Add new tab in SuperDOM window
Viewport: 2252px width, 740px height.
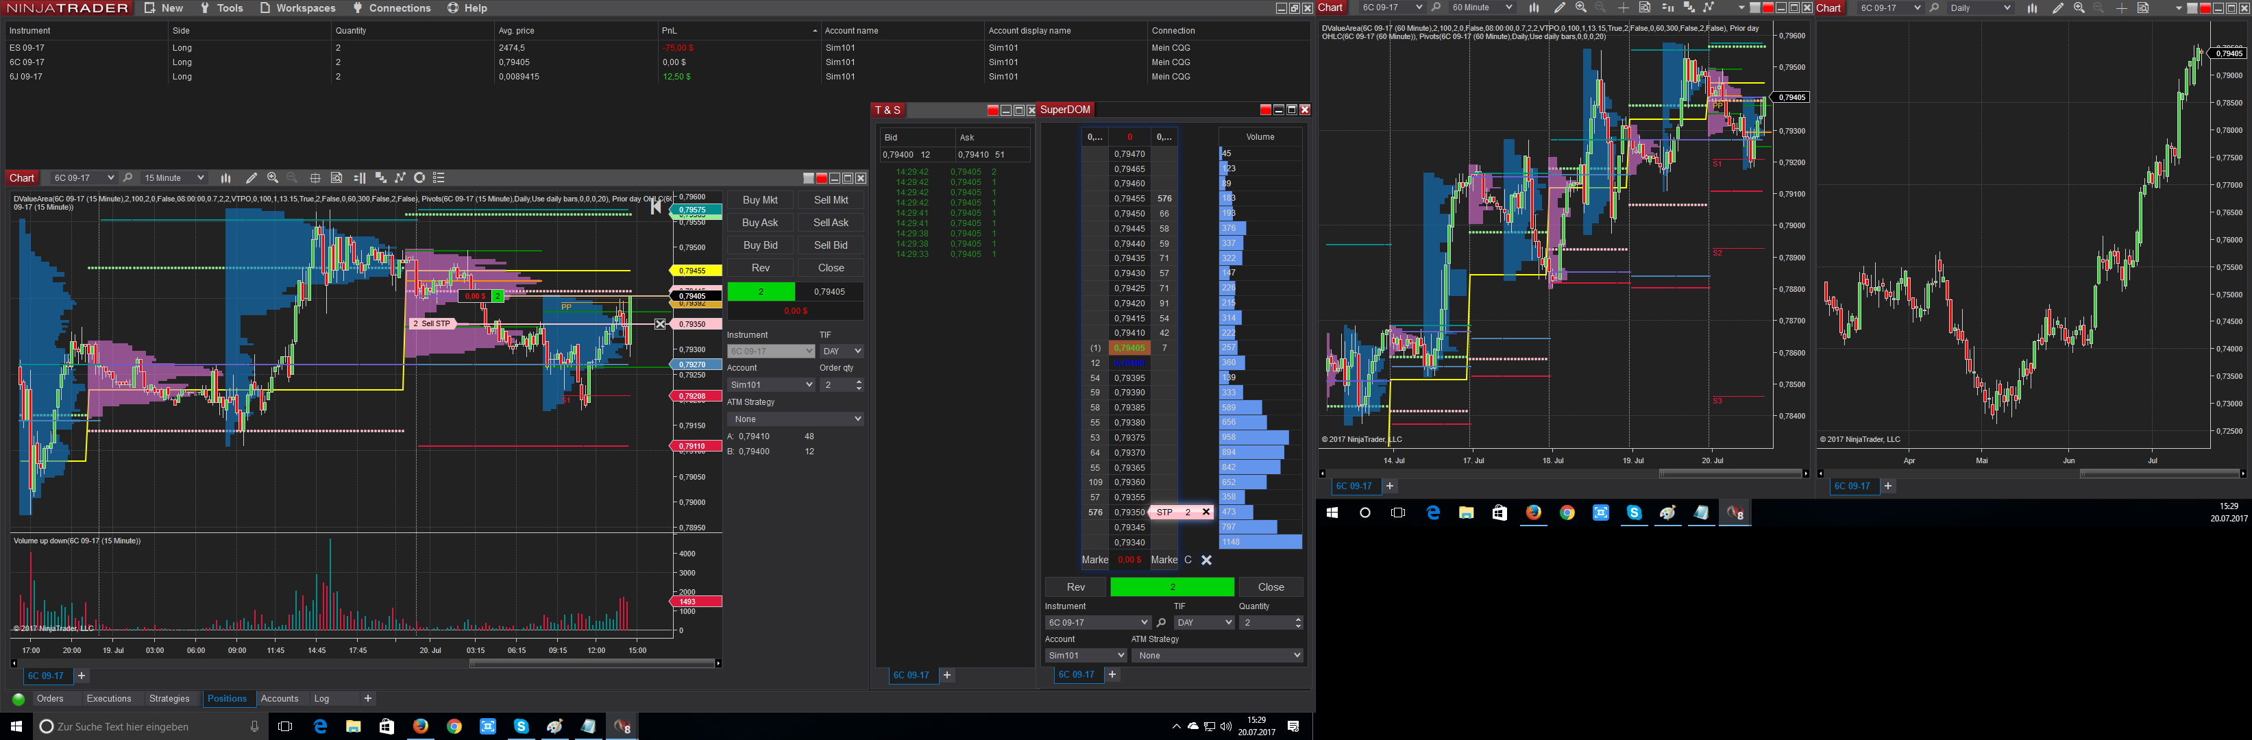click(x=1112, y=674)
